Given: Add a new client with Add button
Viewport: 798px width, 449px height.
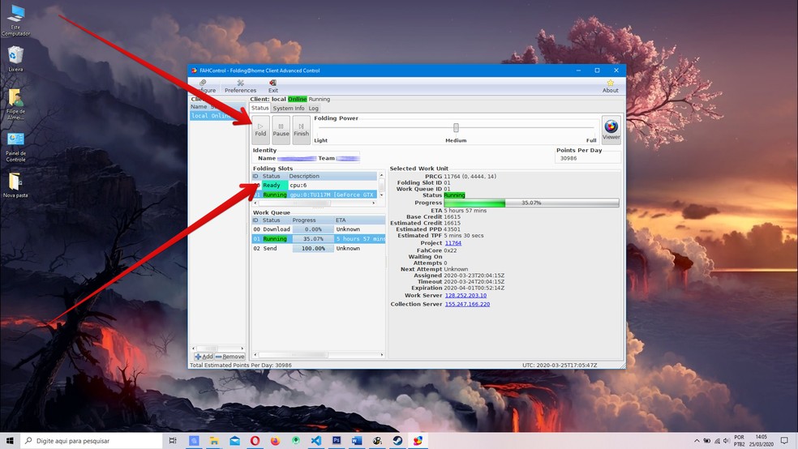Looking at the screenshot, I should click(x=204, y=357).
